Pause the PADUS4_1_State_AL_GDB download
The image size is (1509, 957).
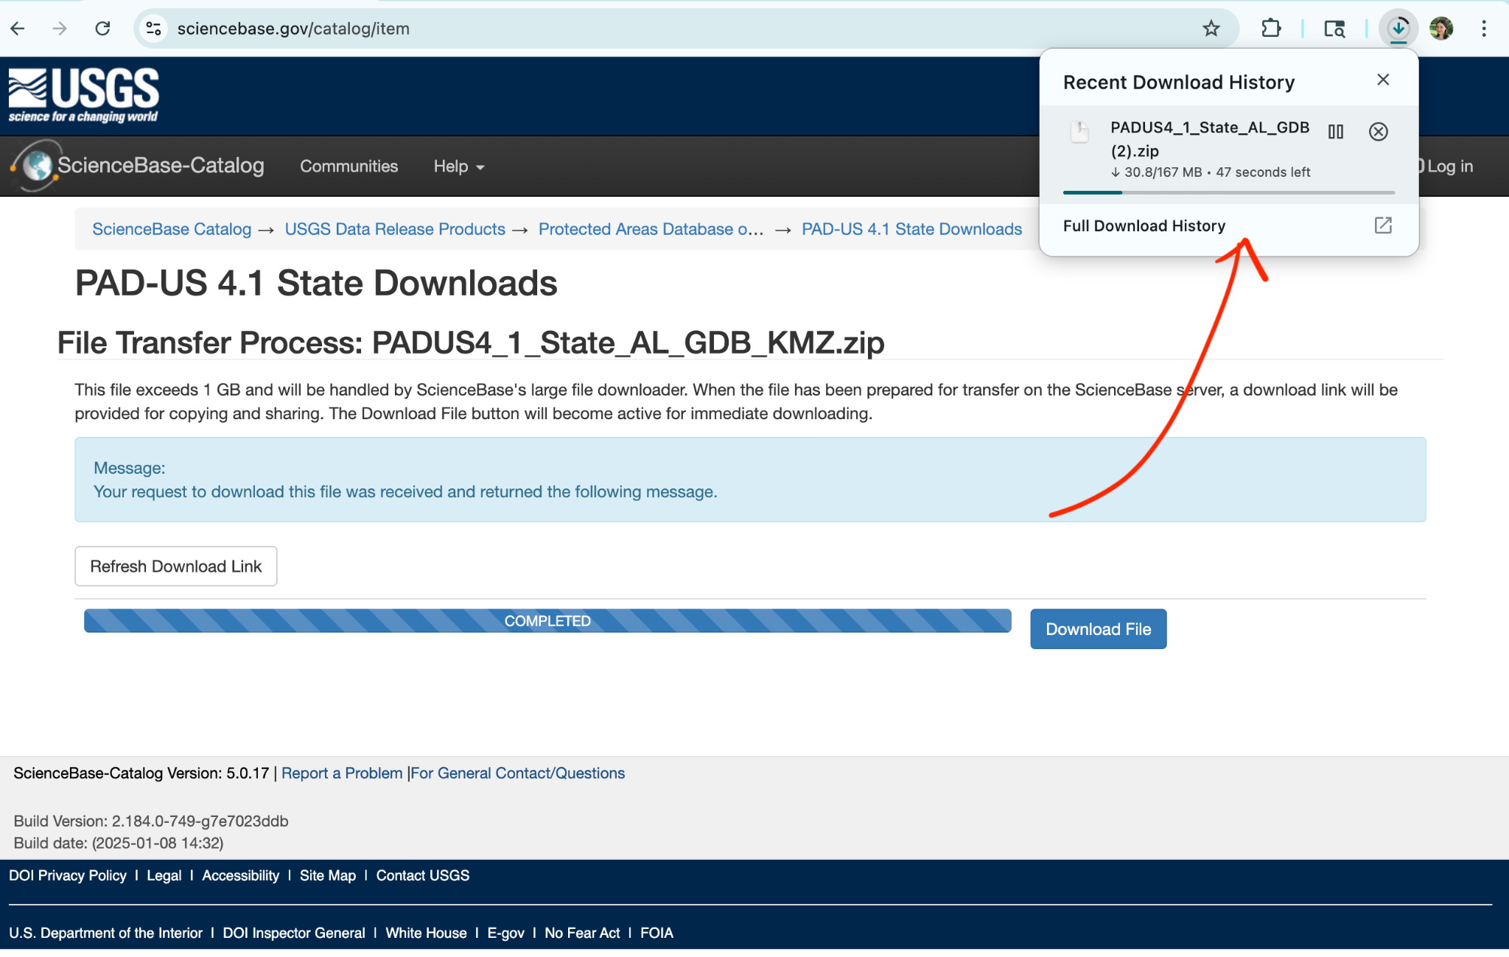coord(1336,132)
